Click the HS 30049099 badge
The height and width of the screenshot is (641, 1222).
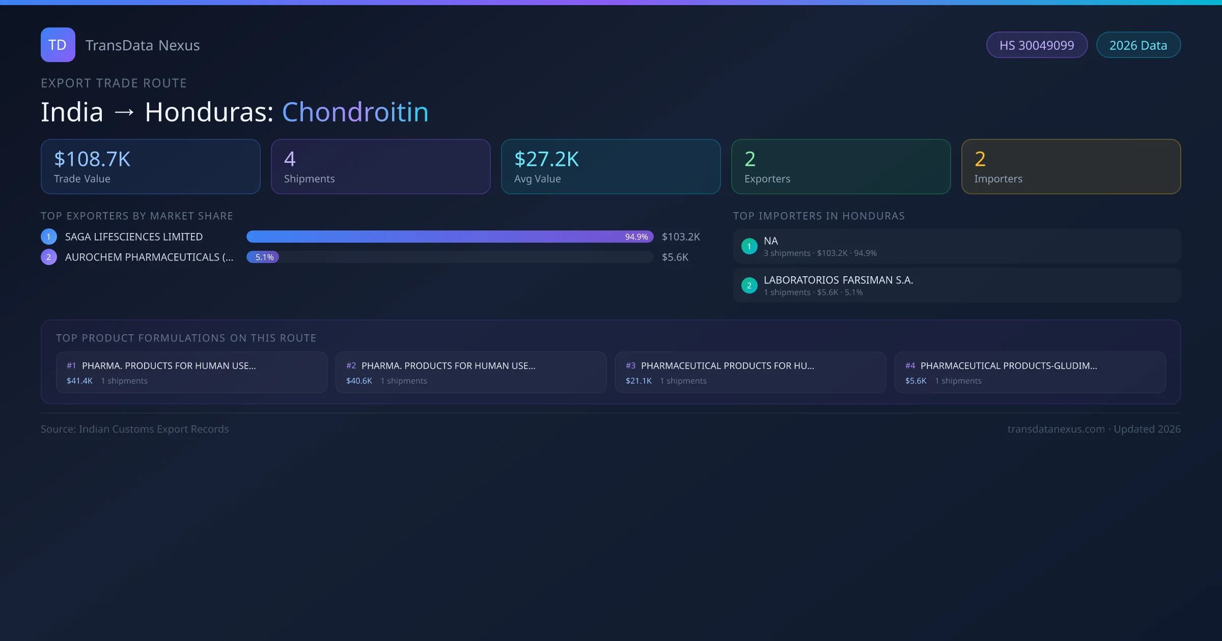pyautogui.click(x=1036, y=45)
